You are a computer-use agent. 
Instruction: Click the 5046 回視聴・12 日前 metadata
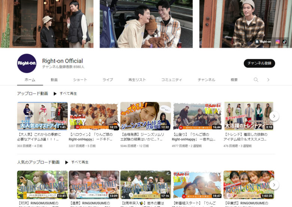tap(134, 146)
